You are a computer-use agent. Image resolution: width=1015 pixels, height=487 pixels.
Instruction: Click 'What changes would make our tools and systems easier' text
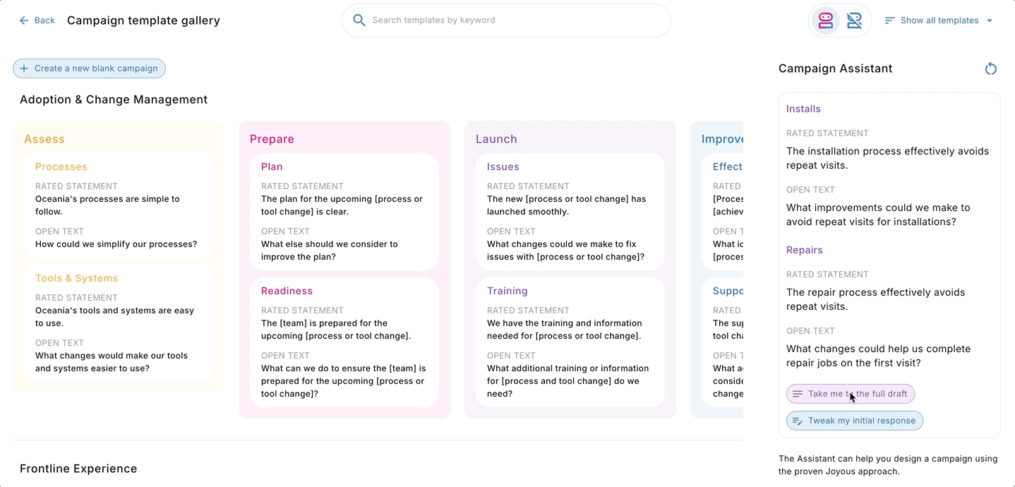(x=112, y=362)
